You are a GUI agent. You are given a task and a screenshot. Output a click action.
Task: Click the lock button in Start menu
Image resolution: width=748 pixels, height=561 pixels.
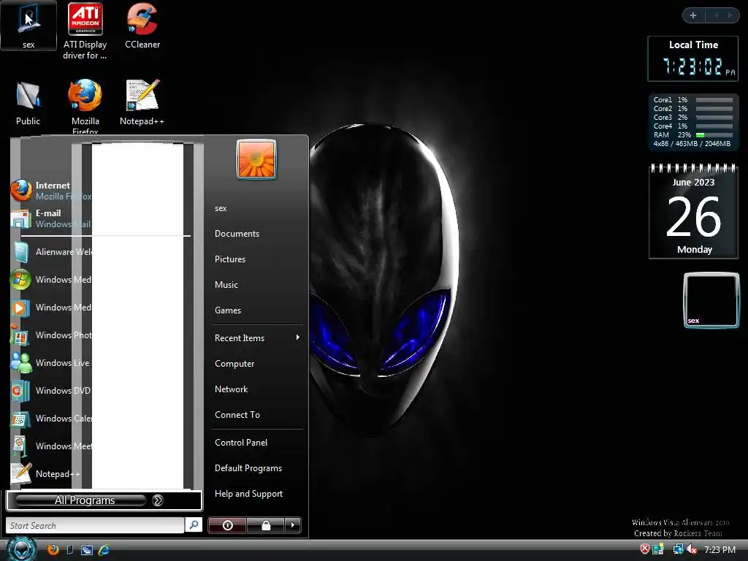pyautogui.click(x=266, y=525)
